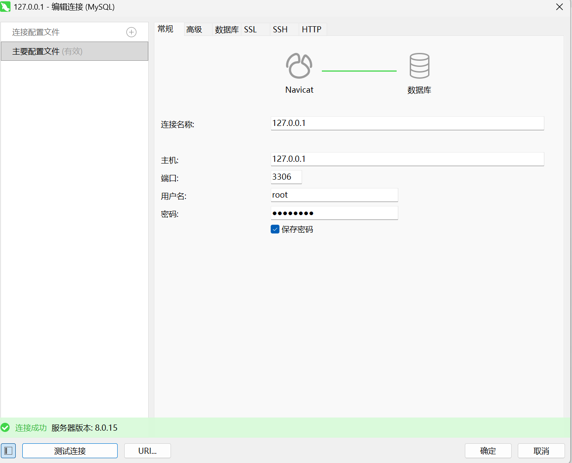This screenshot has height=463, width=572.
Task: Click the 数据库 caption under the cylinder
Action: (419, 90)
